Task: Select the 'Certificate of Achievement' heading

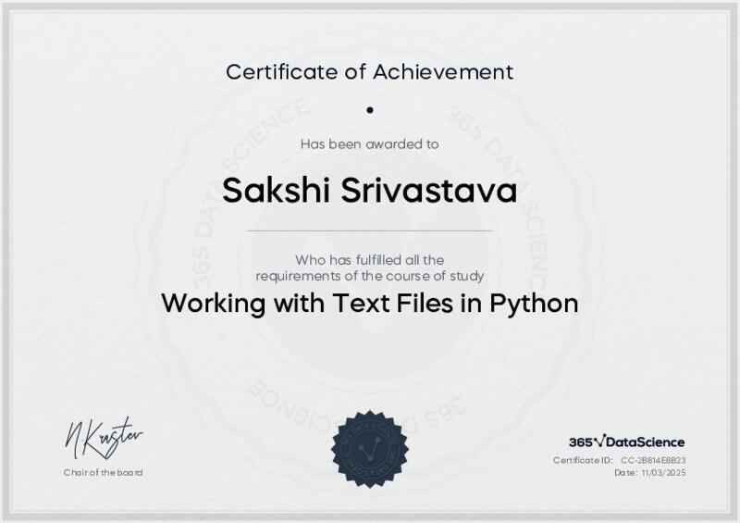Action: point(369,70)
